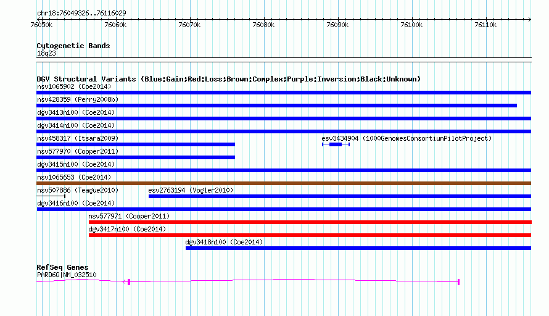Click the 76110k ruler tick
This screenshot has width=549, height=316.
click(x=485, y=25)
